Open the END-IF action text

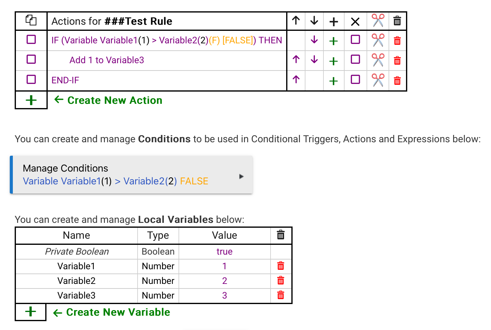(65, 80)
